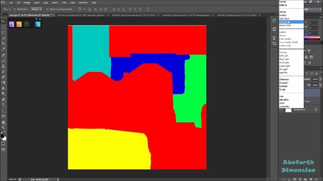Select the Lasso tool

(4, 32)
